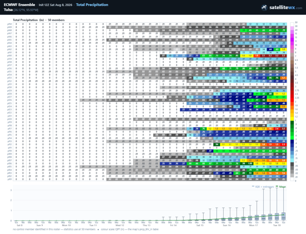The height and width of the screenshot is (234, 306).
Task: Click the Mon 17 date axis label
Action: (253, 225)
